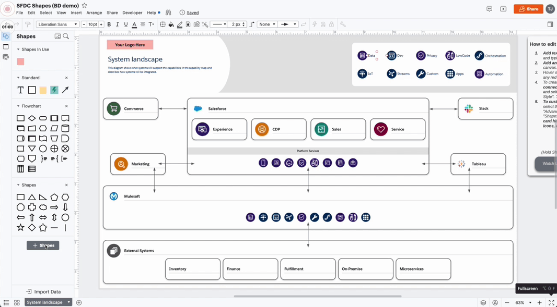The image size is (557, 307).
Task: Click the shape style magic wand icon
Action: (205, 24)
